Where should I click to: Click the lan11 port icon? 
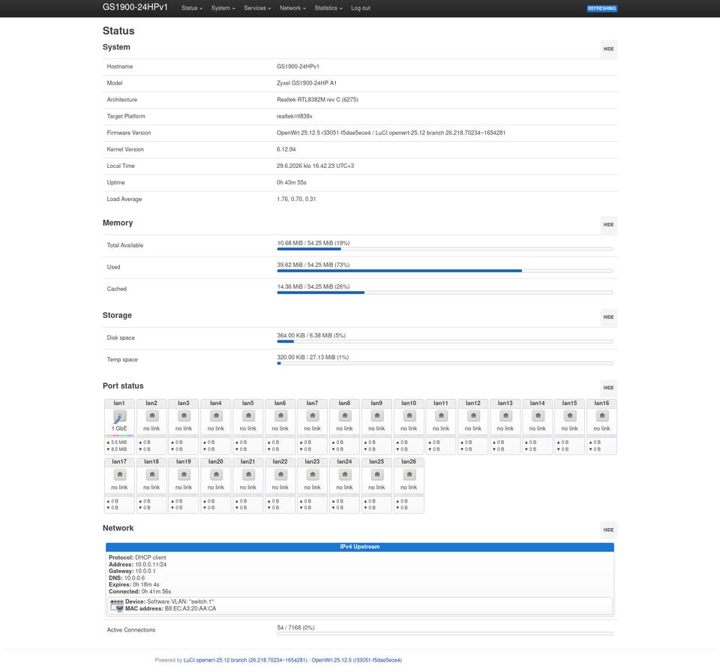click(x=441, y=415)
